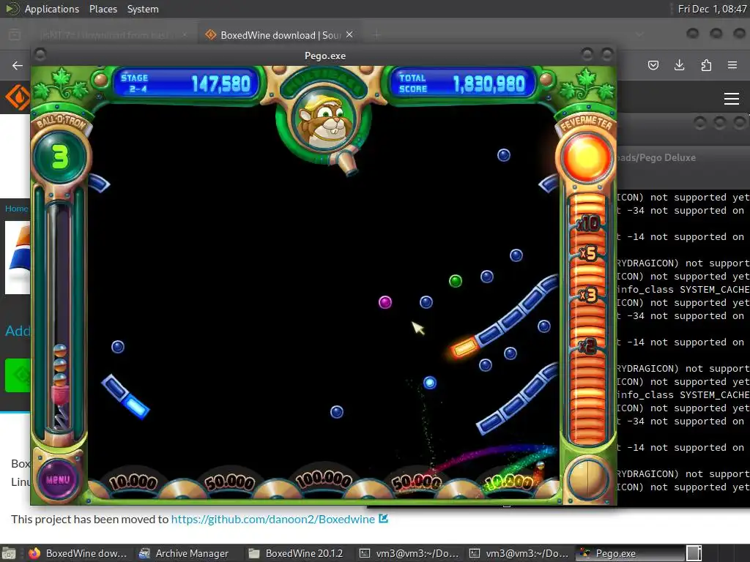This screenshot has height=562, width=750.
Task: Click the beaver character portrait
Action: pyautogui.click(x=324, y=119)
